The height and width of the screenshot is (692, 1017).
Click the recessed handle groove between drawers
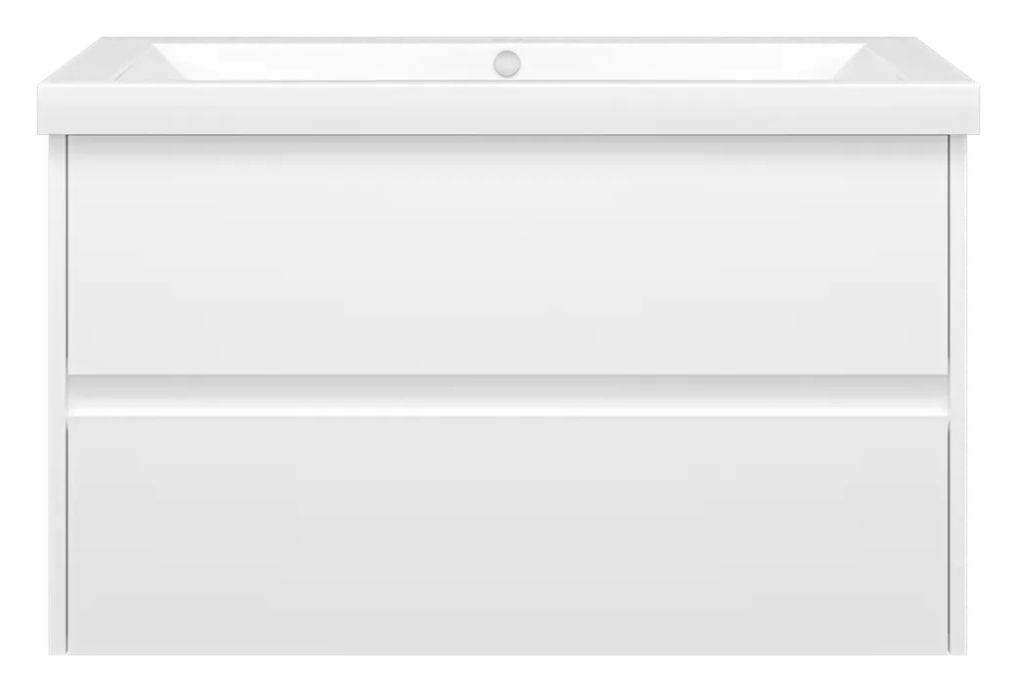508,396
